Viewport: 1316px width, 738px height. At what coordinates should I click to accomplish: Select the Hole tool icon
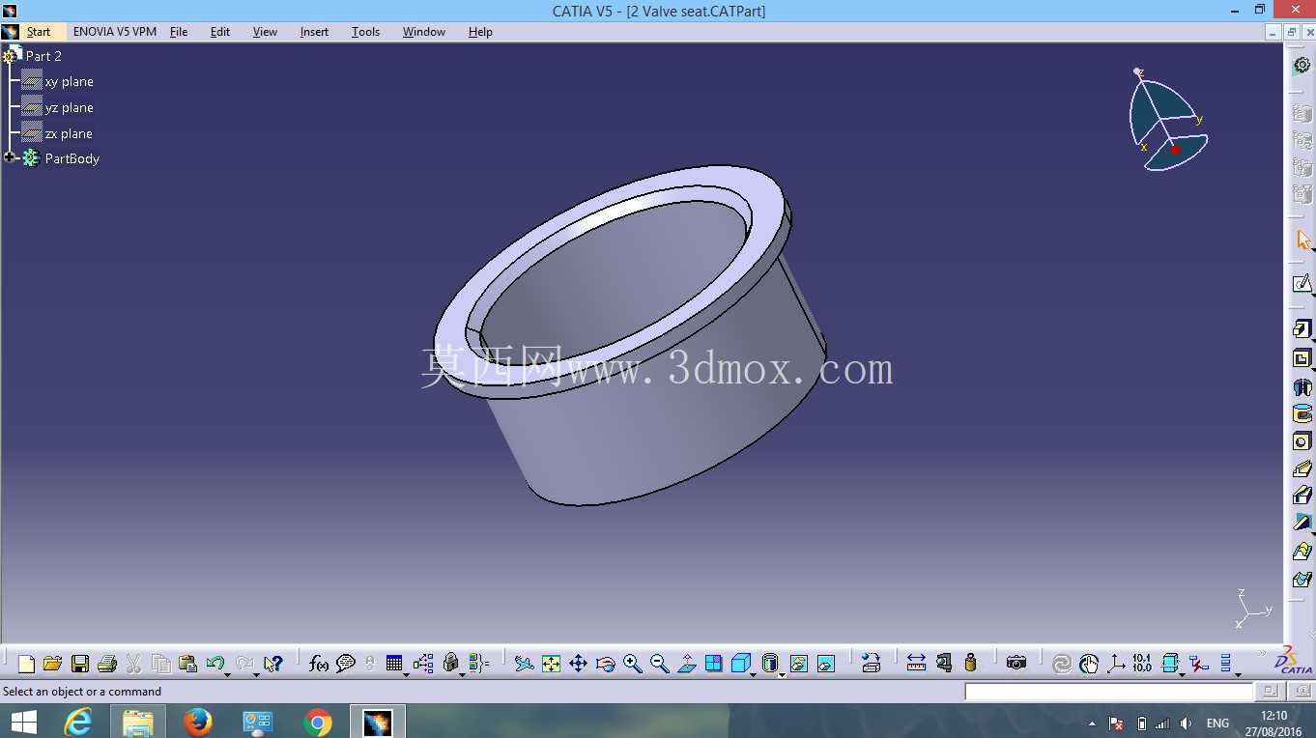(x=1302, y=441)
